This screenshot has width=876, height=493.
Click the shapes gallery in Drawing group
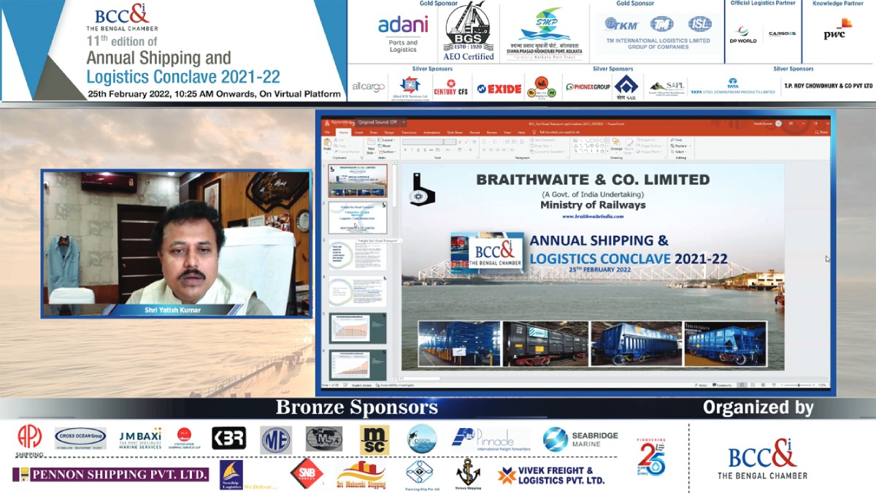[x=590, y=145]
